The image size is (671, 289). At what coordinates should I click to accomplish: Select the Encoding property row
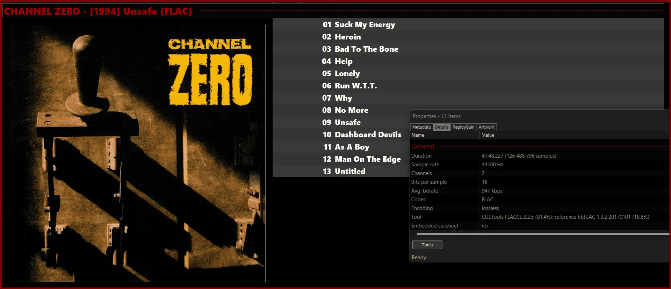540,208
